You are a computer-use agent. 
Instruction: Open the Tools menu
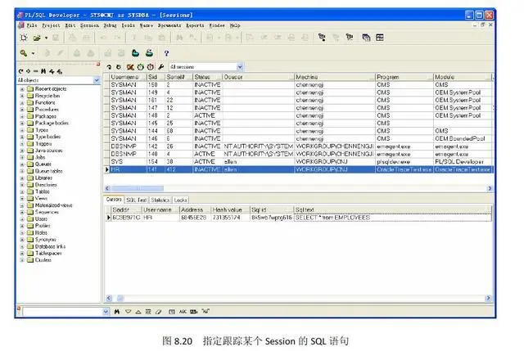pos(129,25)
